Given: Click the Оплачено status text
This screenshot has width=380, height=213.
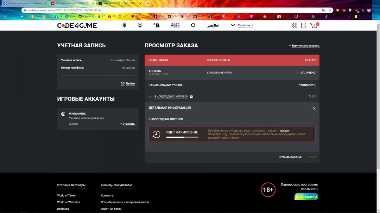Looking at the screenshot, I should tap(308, 73).
